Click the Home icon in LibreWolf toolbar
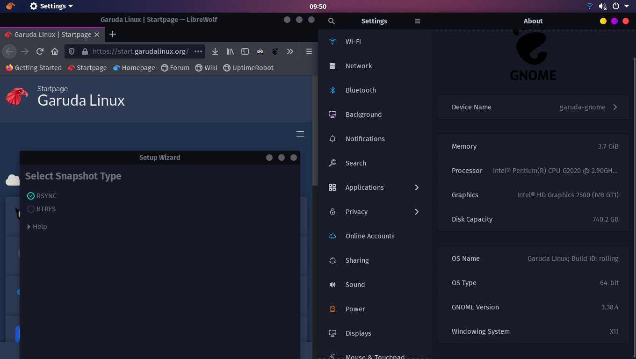The width and height of the screenshot is (636, 359). pyautogui.click(x=55, y=51)
